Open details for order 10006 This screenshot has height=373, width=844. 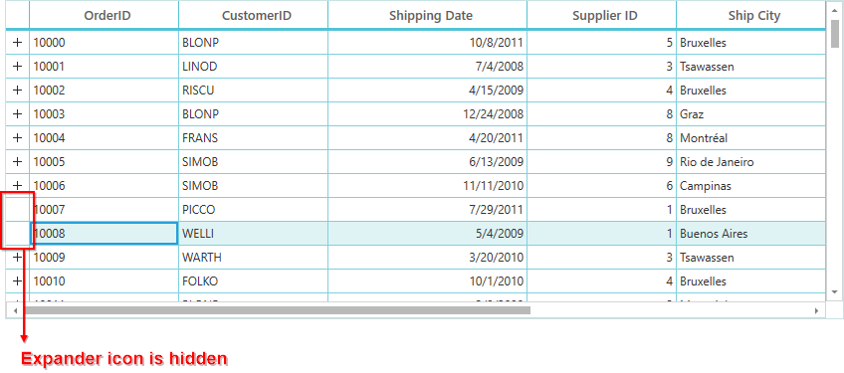(17, 186)
